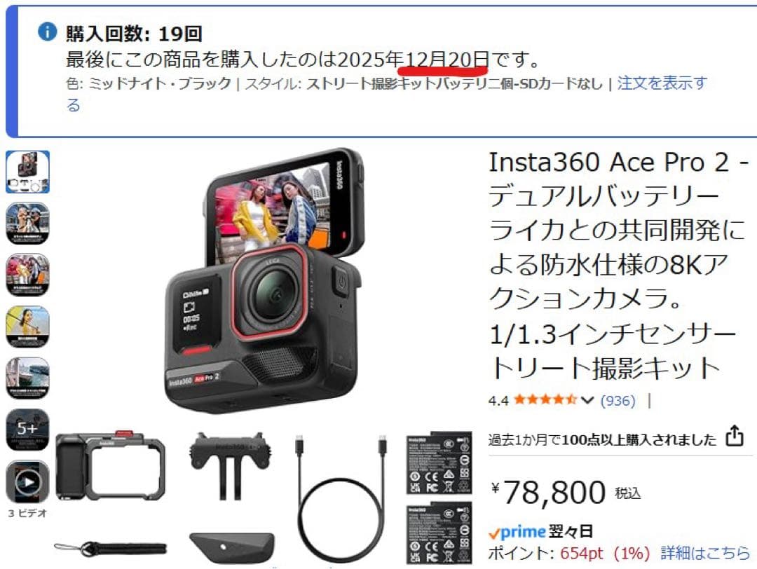Expand the star rating dropdown chevron
This screenshot has height=569, width=757.
(587, 400)
